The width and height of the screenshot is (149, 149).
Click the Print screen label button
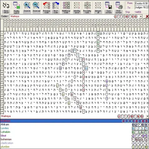[x=119, y=12]
